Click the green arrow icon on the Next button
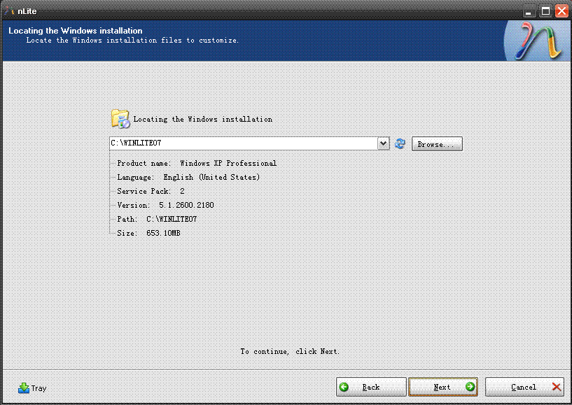Viewport: 572px width, 405px height. (470, 386)
